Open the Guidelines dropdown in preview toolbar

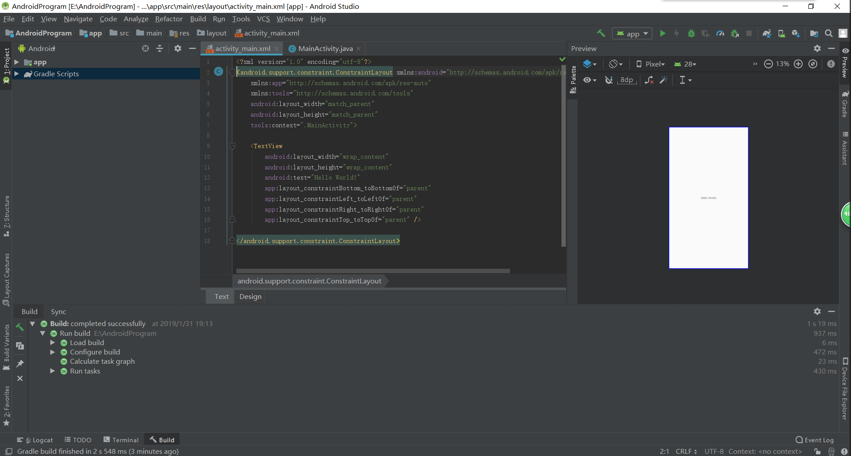coord(685,80)
